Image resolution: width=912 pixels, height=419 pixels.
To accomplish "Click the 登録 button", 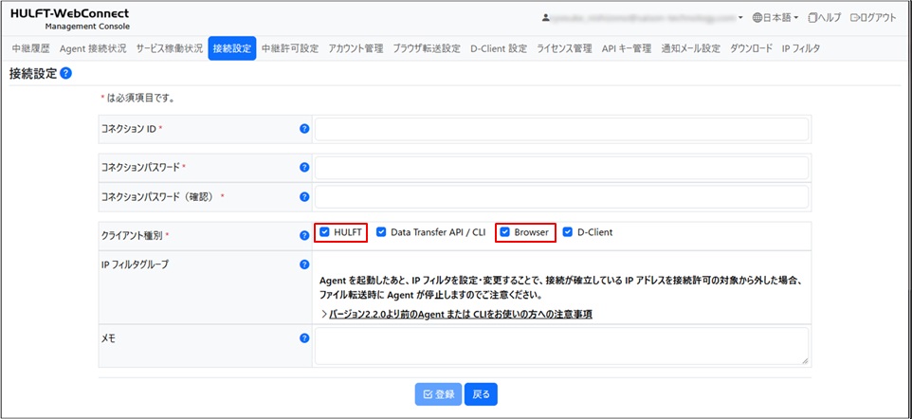I will (x=439, y=394).
